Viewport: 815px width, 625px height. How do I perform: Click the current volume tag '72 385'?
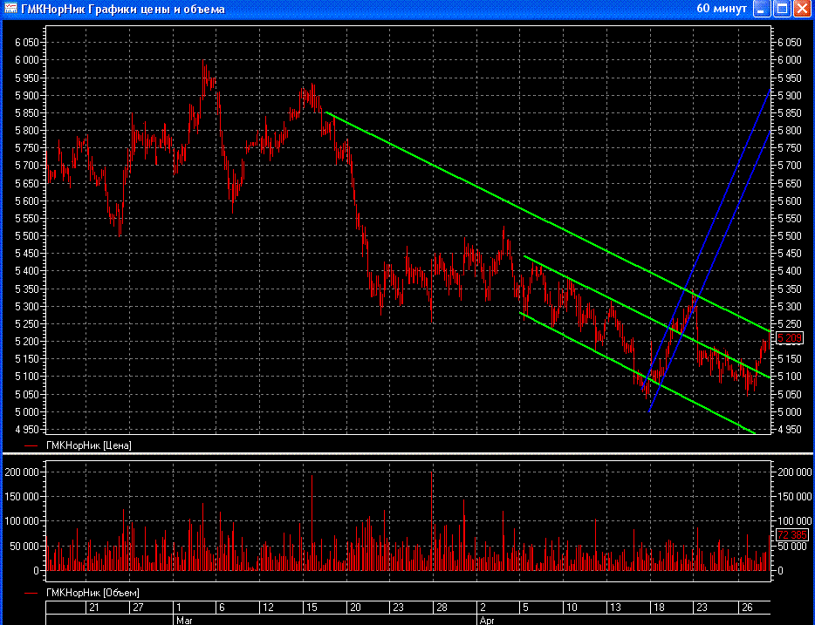pyautogui.click(x=791, y=534)
